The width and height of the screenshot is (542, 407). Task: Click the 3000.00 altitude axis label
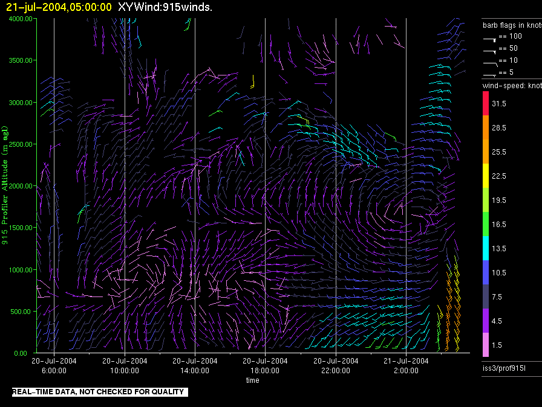21,103
